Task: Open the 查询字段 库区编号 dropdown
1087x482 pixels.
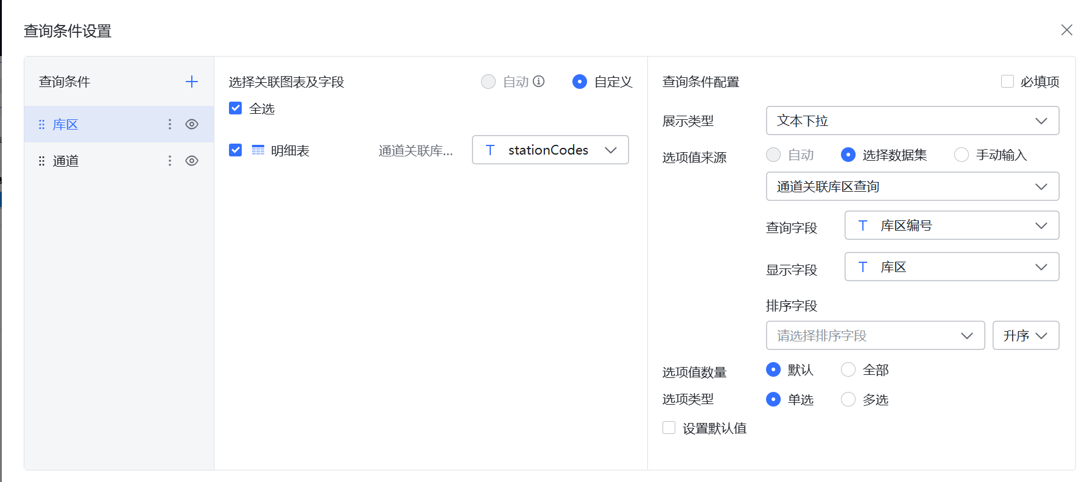Action: (x=952, y=225)
